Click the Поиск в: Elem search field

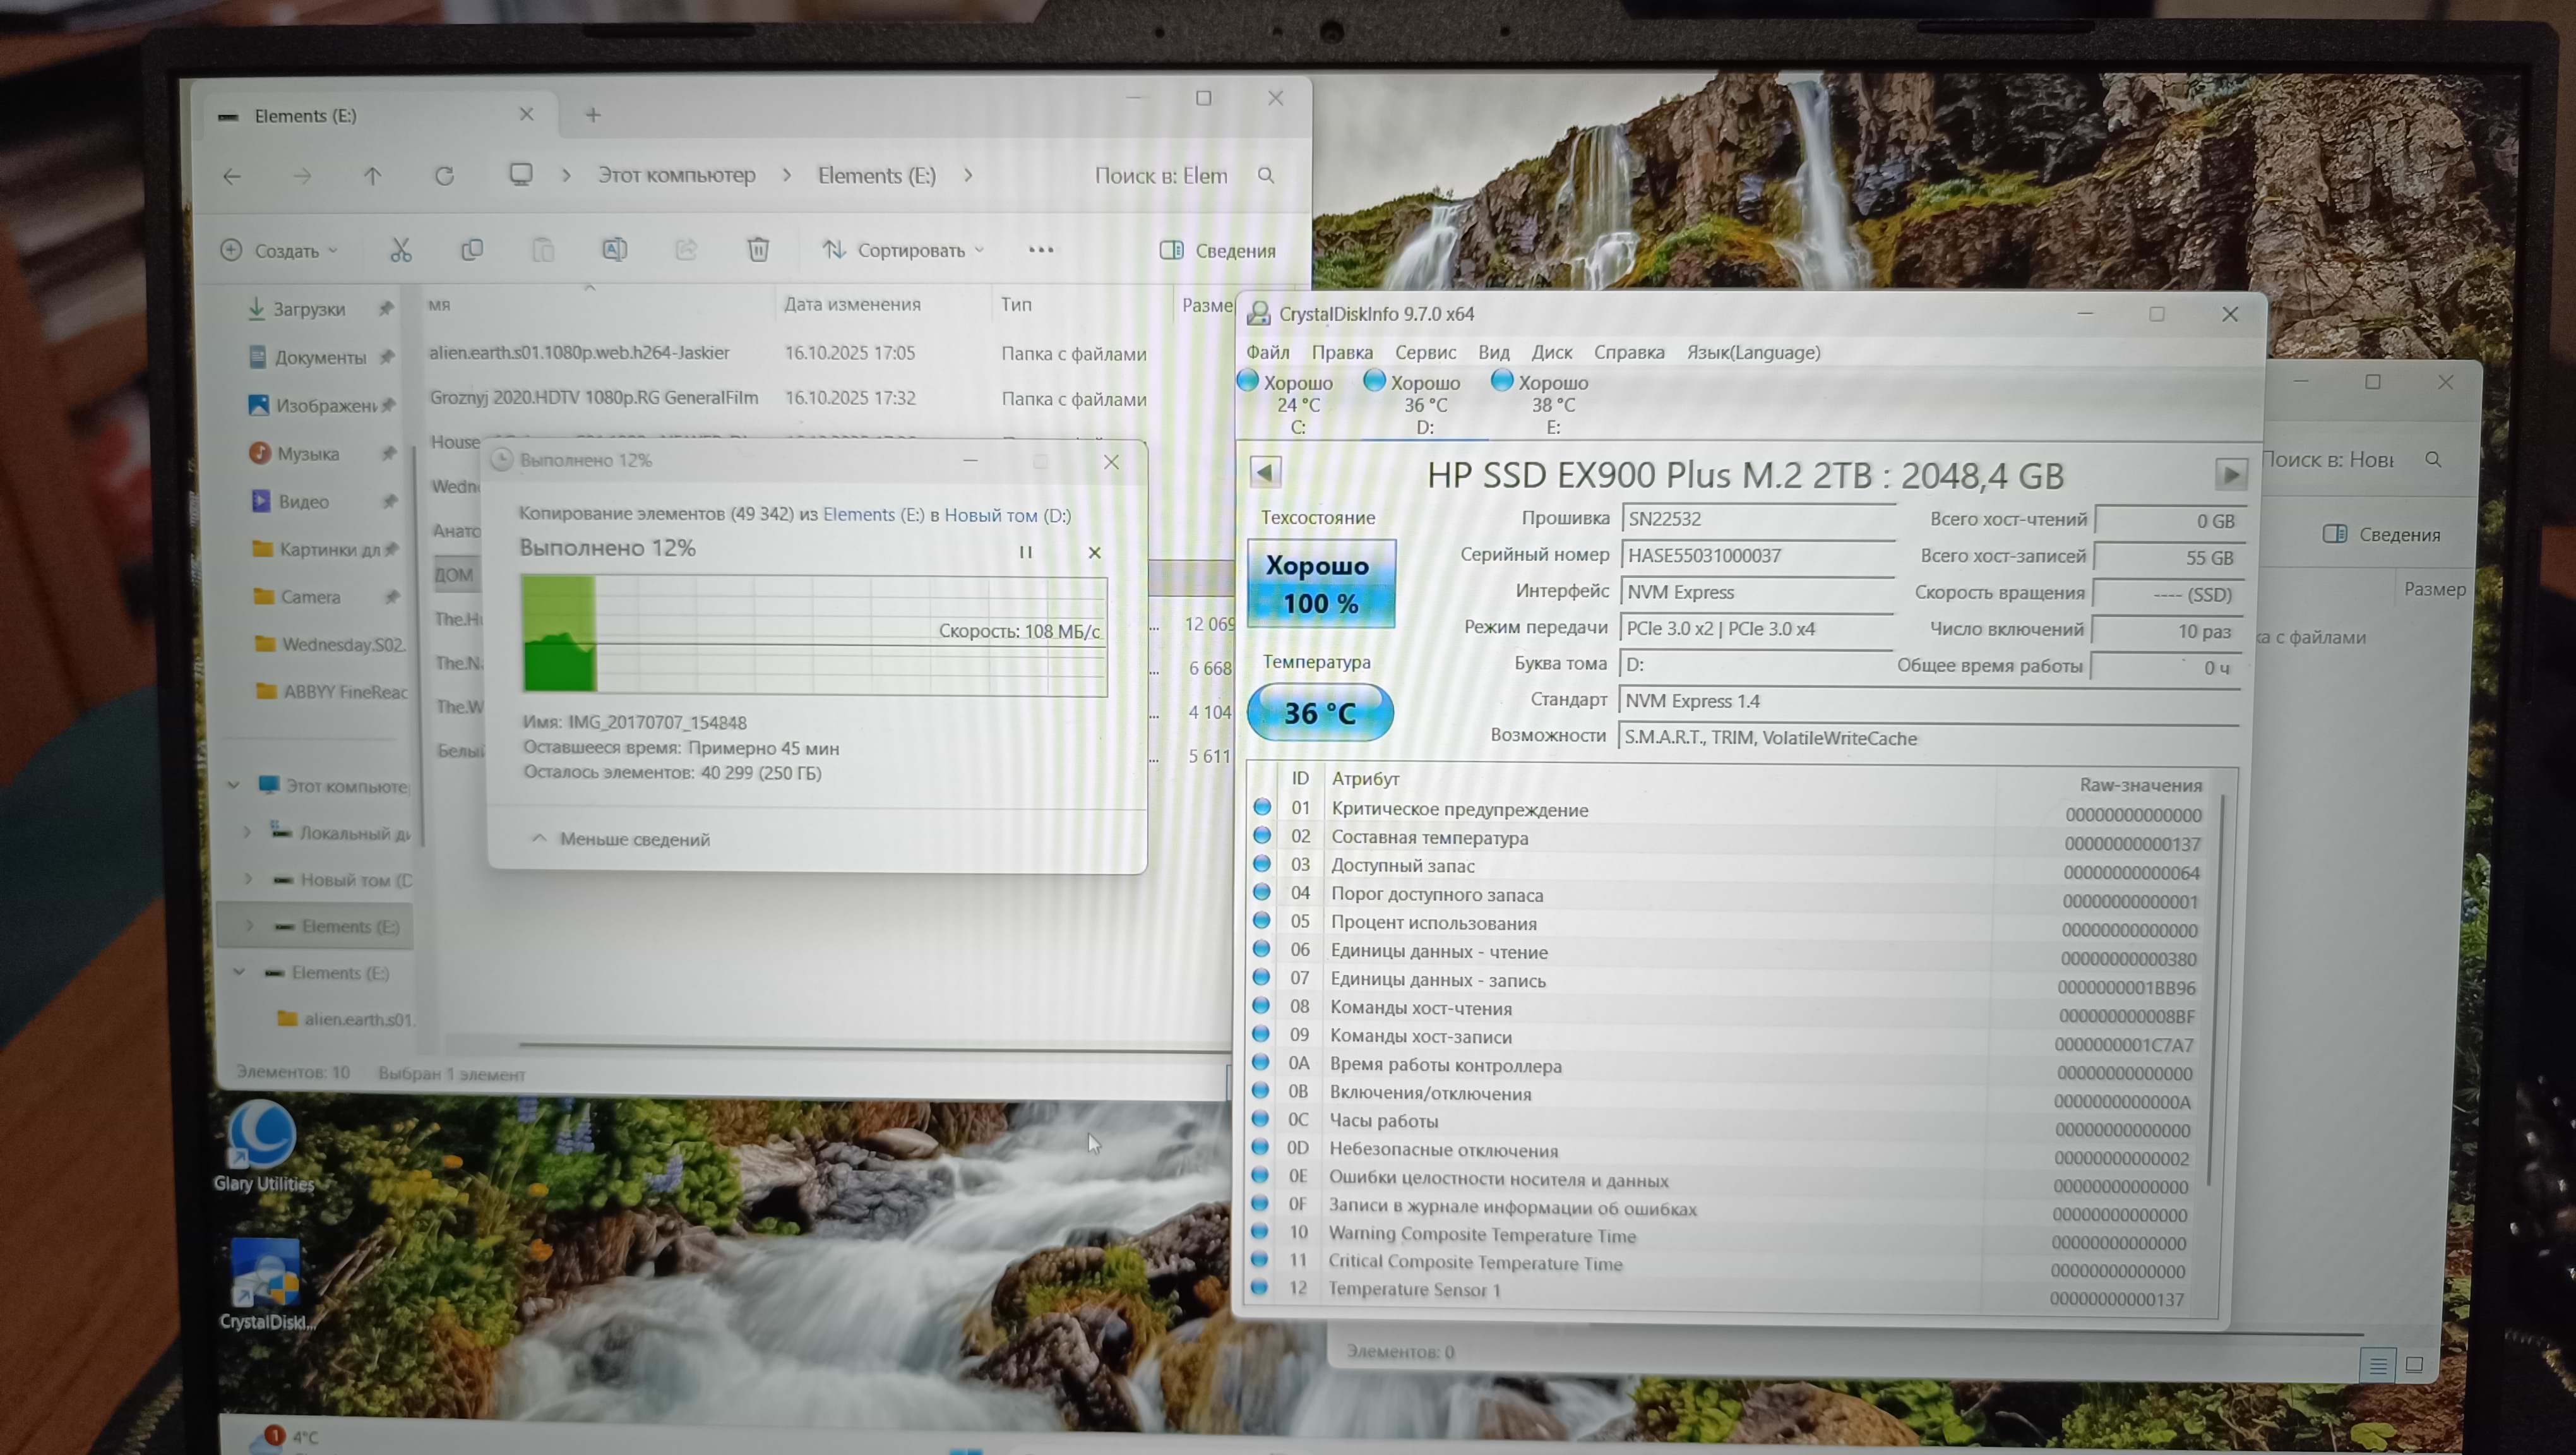tap(1161, 176)
